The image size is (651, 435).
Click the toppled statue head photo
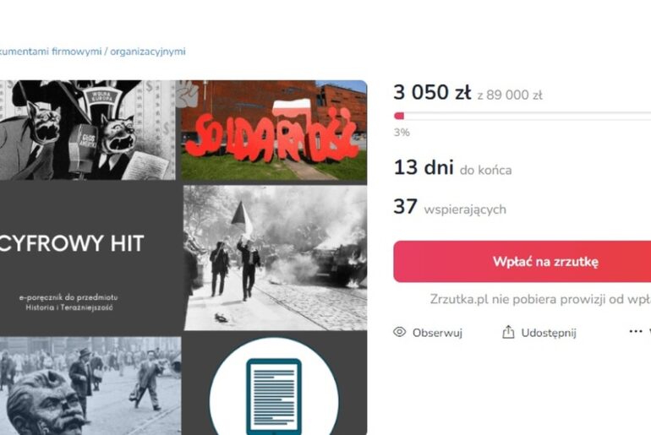90,386
